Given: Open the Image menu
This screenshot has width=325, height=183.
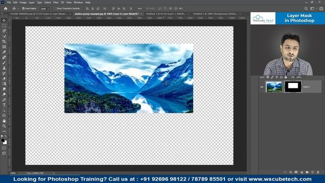Looking at the screenshot, I should pyautogui.click(x=23, y=3).
